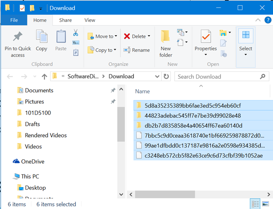Switch to Large icons view in status bar
Image resolution: width=273 pixels, height=209 pixels.
point(265,204)
